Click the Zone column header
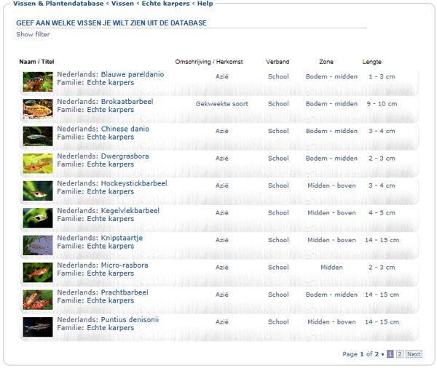Image resolution: width=437 pixels, height=368 pixels. (x=326, y=62)
